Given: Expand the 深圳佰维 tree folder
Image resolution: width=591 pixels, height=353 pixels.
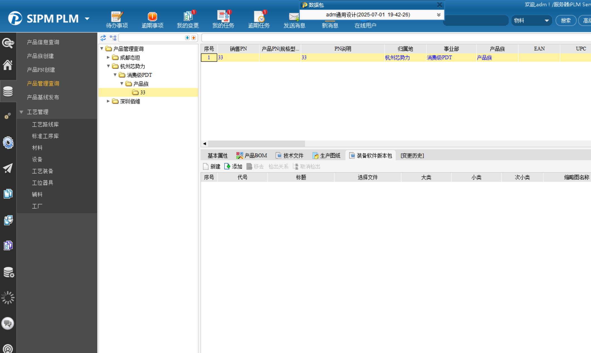Looking at the screenshot, I should click(x=108, y=101).
